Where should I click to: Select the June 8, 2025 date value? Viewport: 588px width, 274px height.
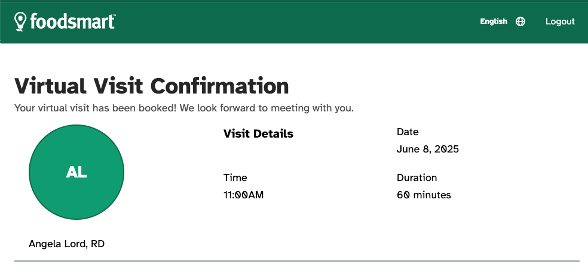(428, 150)
